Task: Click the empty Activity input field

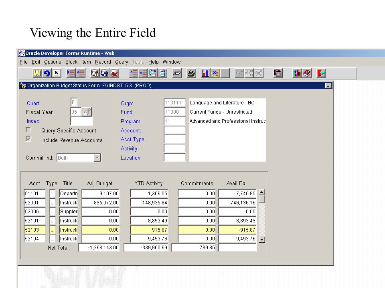Action: point(174,148)
